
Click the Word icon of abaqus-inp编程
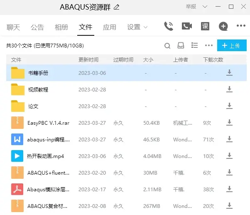17,139
